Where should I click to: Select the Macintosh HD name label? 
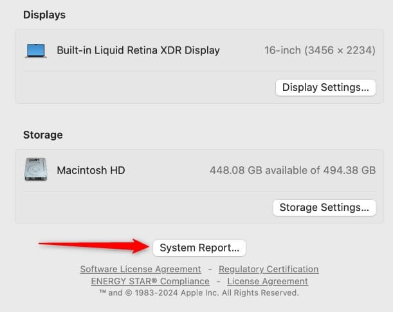click(91, 171)
